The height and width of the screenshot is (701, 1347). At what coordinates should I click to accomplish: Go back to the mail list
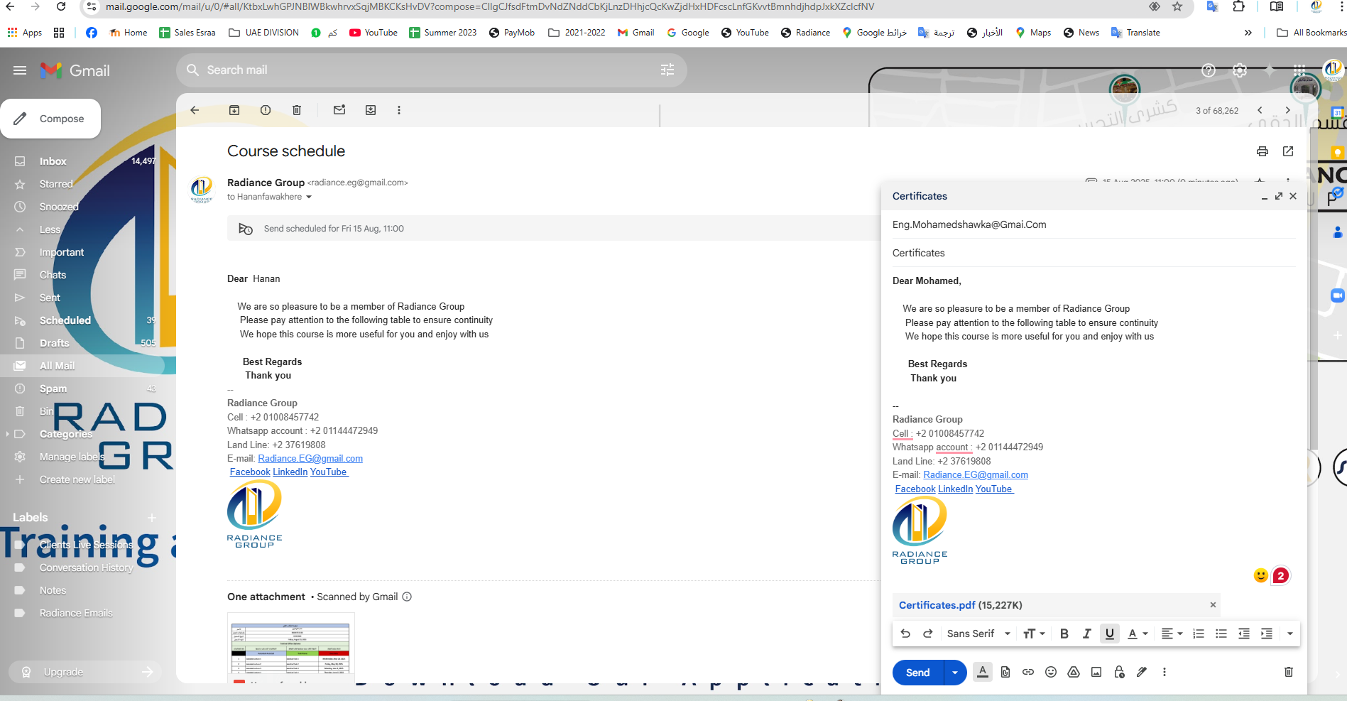195,110
